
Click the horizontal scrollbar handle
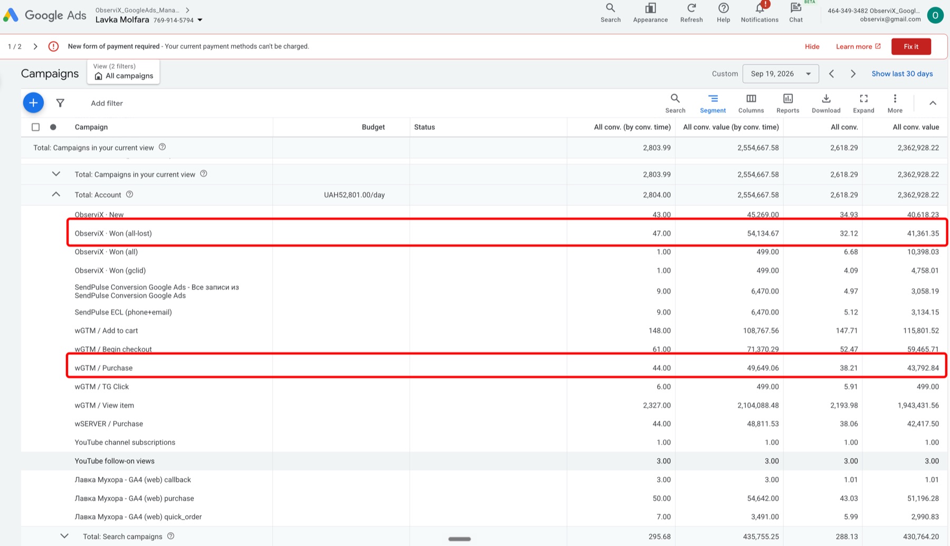click(459, 539)
